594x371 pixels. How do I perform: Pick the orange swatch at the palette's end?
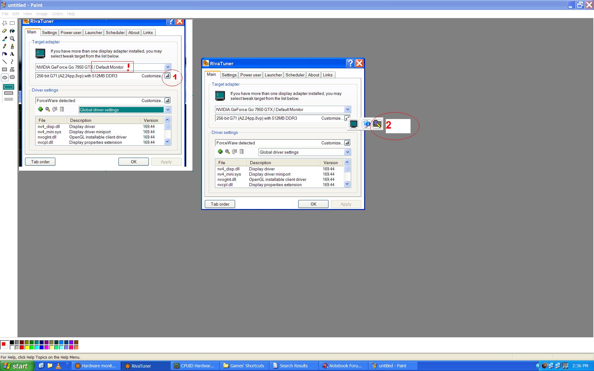click(x=76, y=347)
